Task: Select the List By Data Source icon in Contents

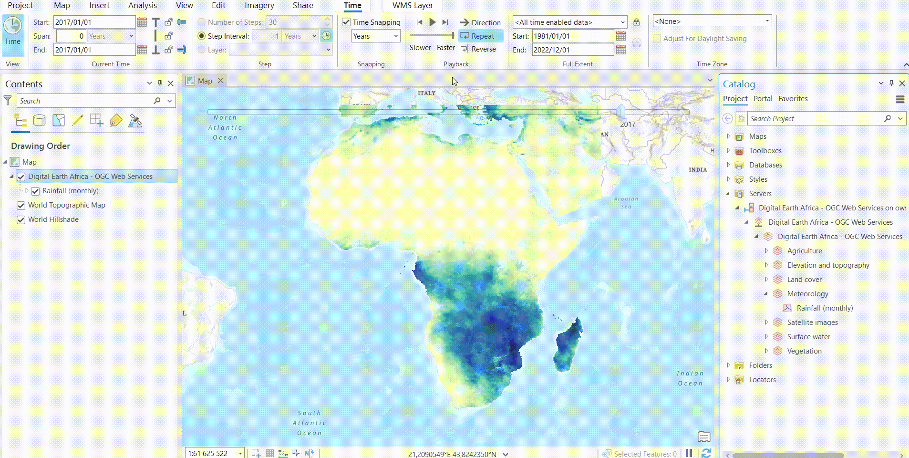Action: (x=39, y=120)
